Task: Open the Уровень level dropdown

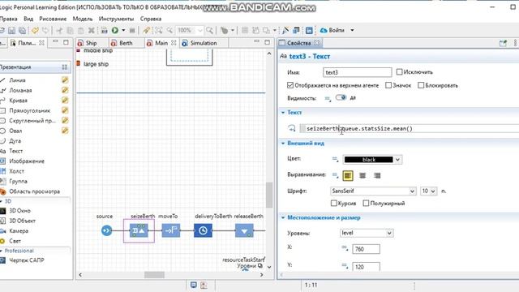Action: tap(389, 233)
